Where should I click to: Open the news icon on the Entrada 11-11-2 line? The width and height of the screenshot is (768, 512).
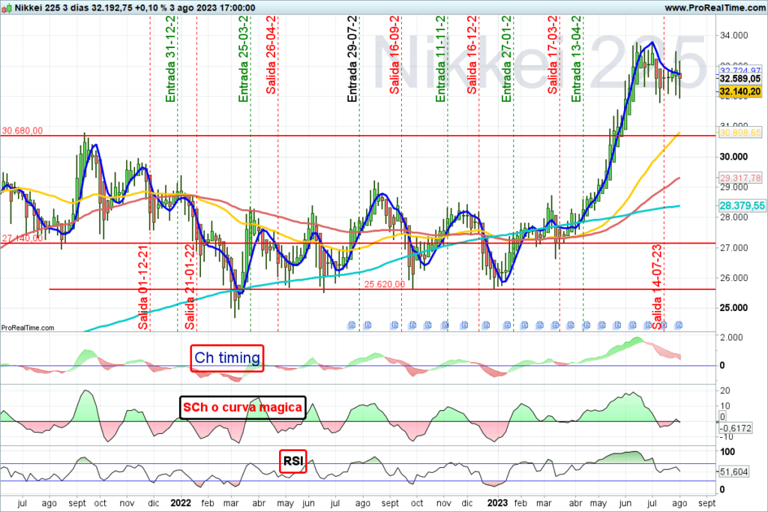445,325
